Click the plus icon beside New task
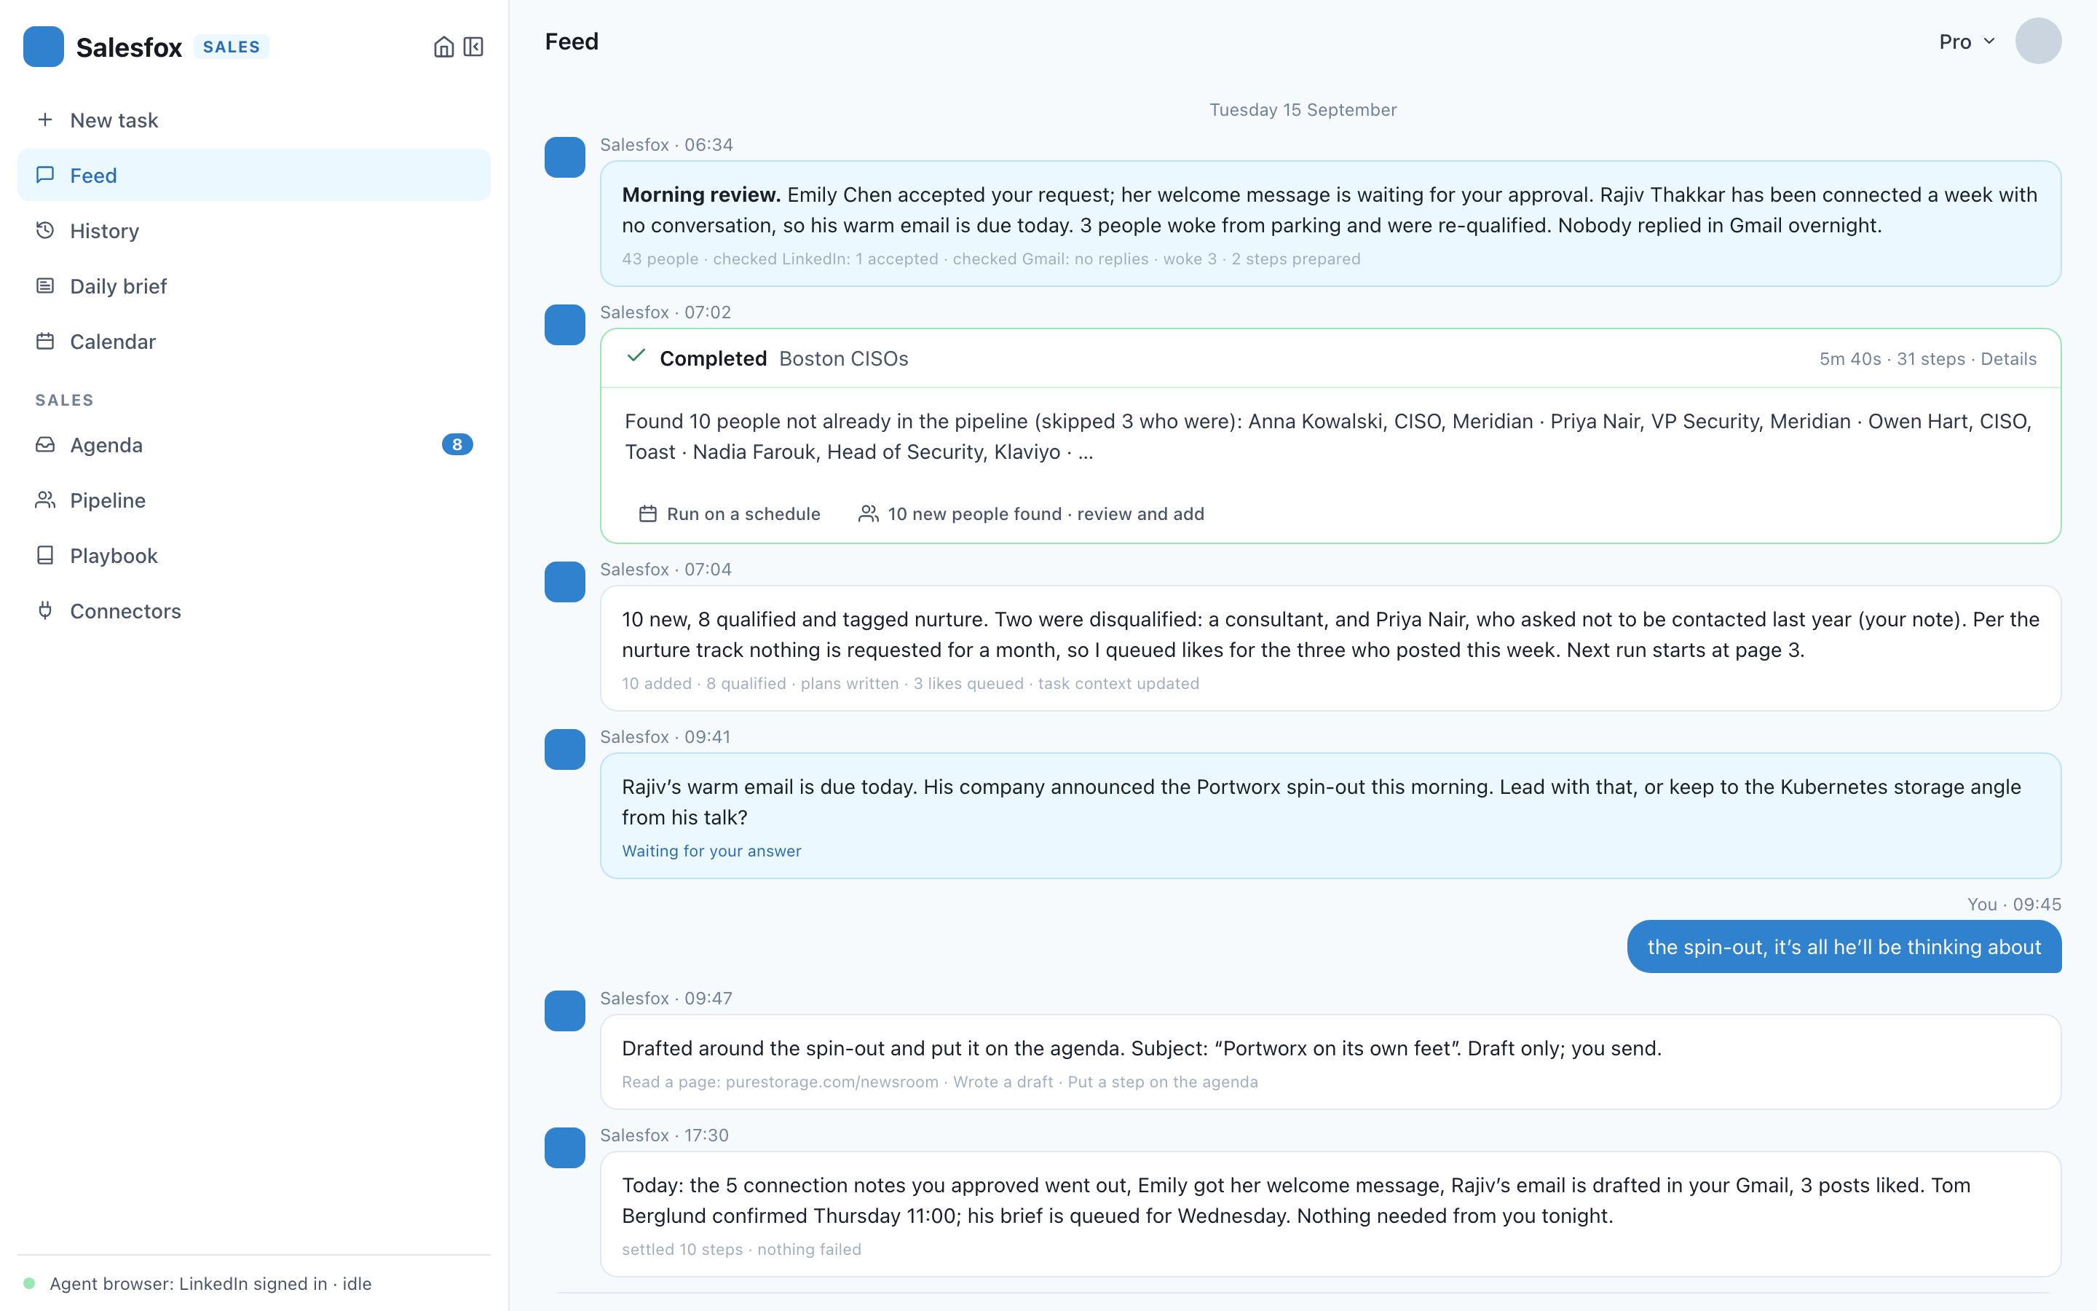The width and height of the screenshot is (2097, 1311). coord(45,119)
